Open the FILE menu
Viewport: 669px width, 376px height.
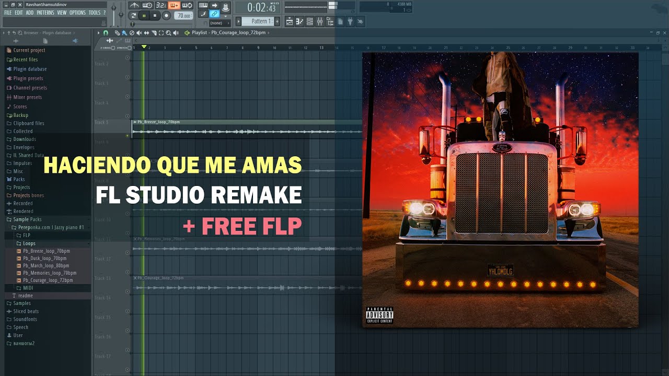[8, 13]
